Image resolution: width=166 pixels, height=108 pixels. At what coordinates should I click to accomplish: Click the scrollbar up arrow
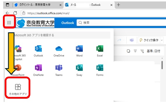point(162,58)
